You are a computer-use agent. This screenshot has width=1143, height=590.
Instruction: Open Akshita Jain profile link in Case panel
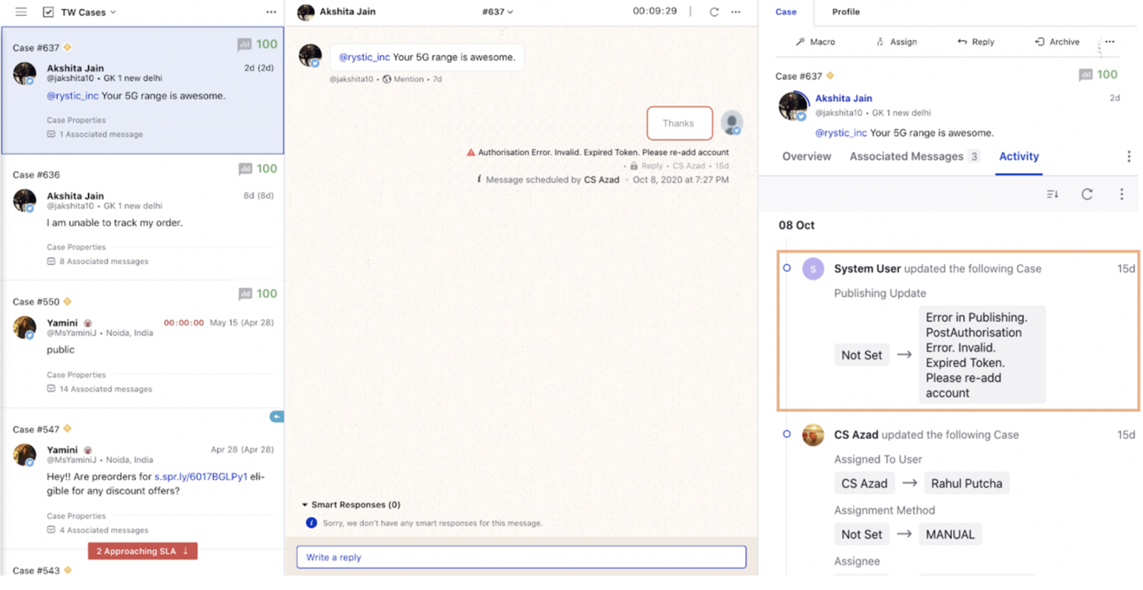coord(843,99)
